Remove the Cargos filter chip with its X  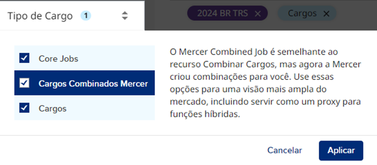click(x=326, y=14)
